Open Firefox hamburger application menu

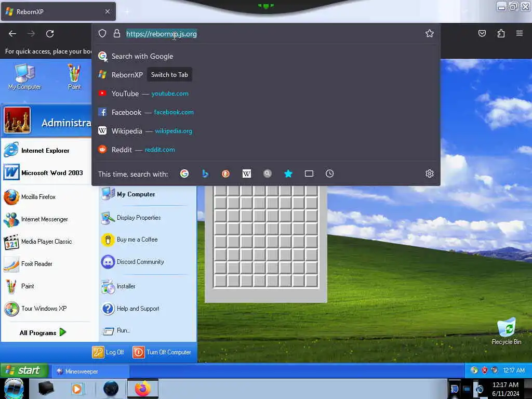coord(520,33)
